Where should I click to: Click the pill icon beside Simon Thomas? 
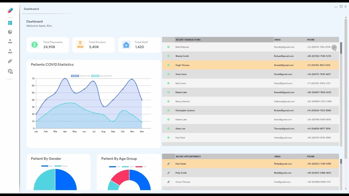pos(169,182)
